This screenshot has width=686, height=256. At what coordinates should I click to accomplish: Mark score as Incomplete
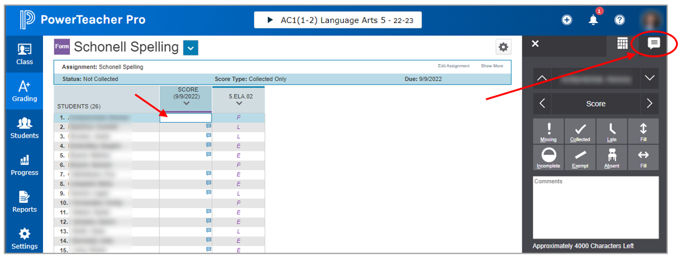pyautogui.click(x=548, y=158)
